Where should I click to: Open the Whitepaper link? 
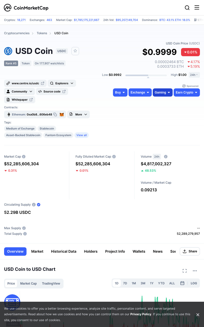coord(20,100)
